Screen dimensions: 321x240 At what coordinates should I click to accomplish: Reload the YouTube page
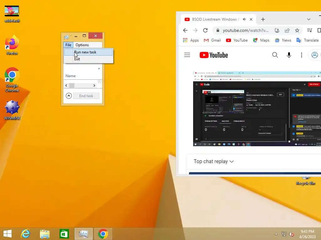205,30
